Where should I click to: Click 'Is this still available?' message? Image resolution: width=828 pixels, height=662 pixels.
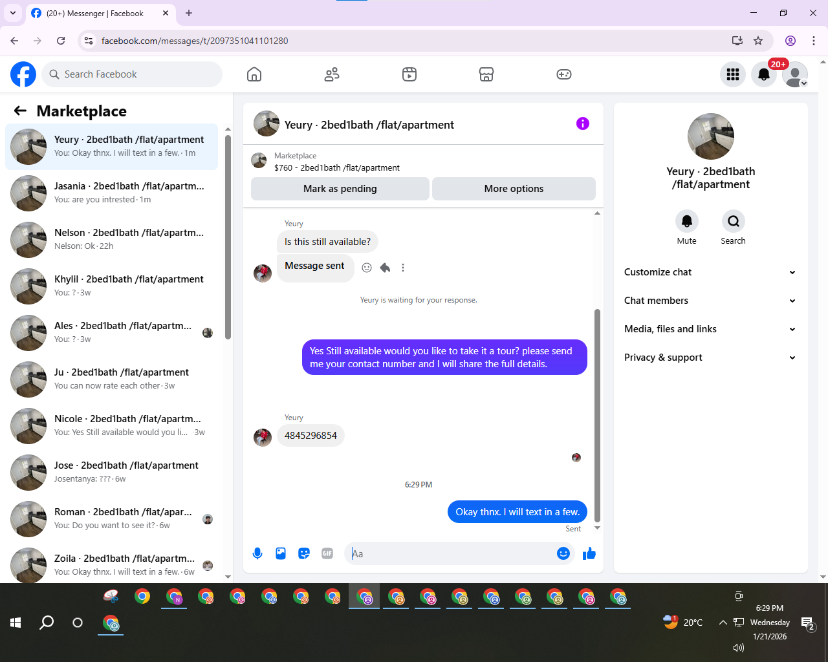point(327,242)
